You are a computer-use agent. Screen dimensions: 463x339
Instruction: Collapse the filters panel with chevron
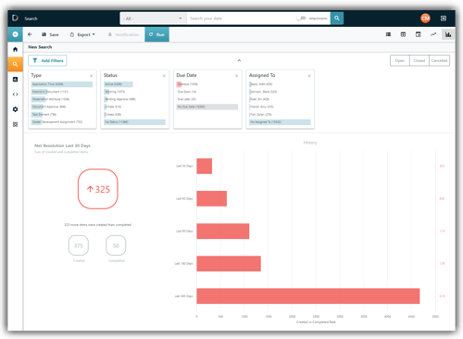[x=239, y=60]
